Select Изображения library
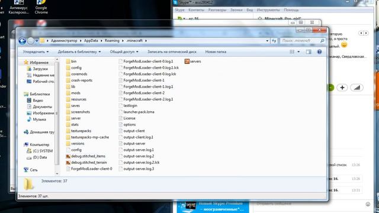Viewport: 379px width, 213px height. (x=41, y=113)
